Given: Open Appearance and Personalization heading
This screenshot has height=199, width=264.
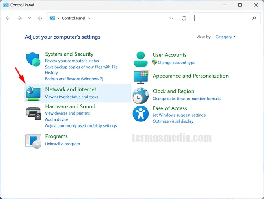Looking at the screenshot, I should pyautogui.click(x=191, y=76).
